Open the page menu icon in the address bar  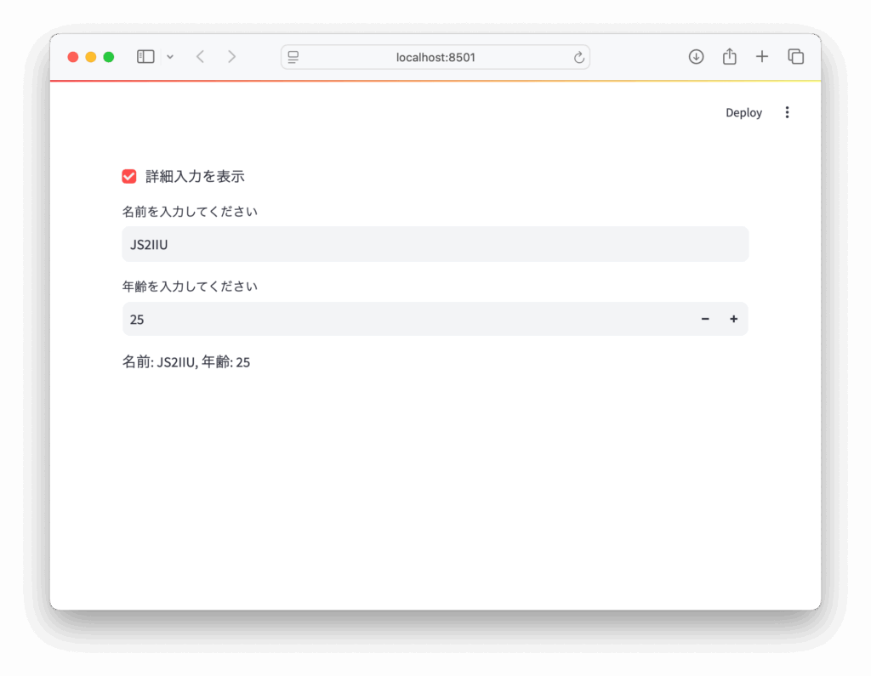pyautogui.click(x=293, y=57)
